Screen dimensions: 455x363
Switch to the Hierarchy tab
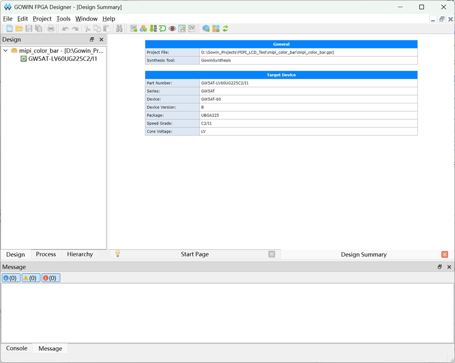click(80, 254)
